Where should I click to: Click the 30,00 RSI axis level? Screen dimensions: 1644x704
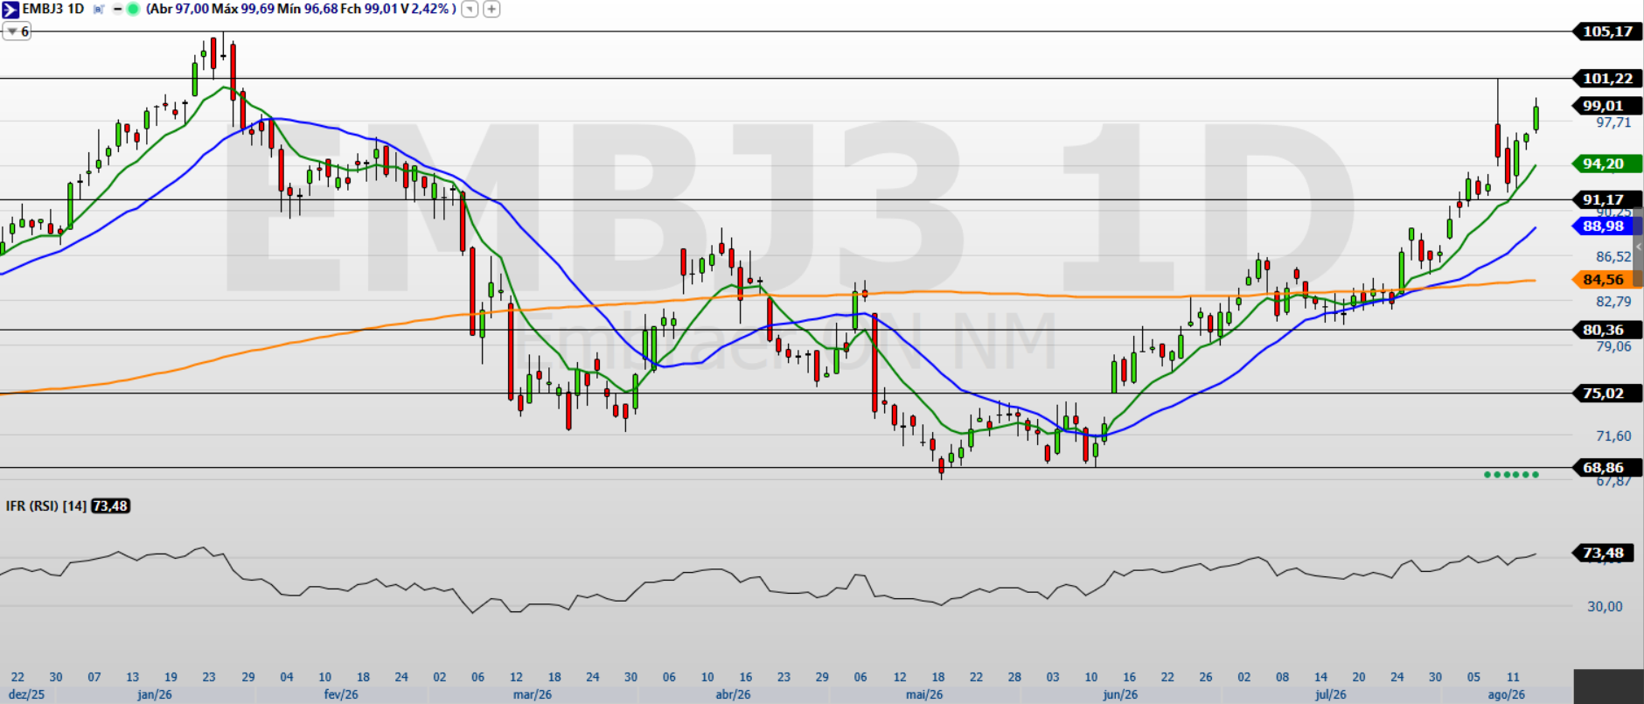pos(1605,606)
